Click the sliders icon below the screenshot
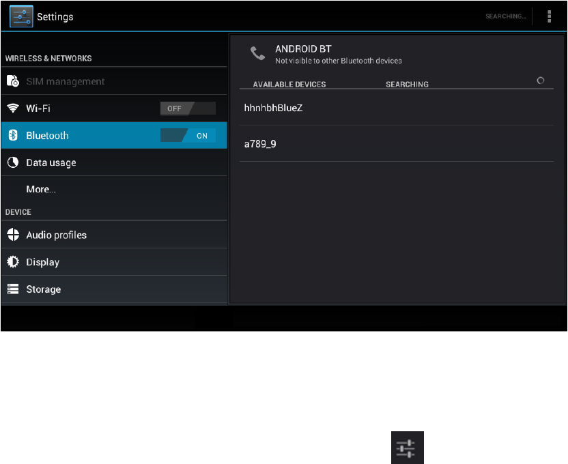Screen dimensions: 568x464 408,448
